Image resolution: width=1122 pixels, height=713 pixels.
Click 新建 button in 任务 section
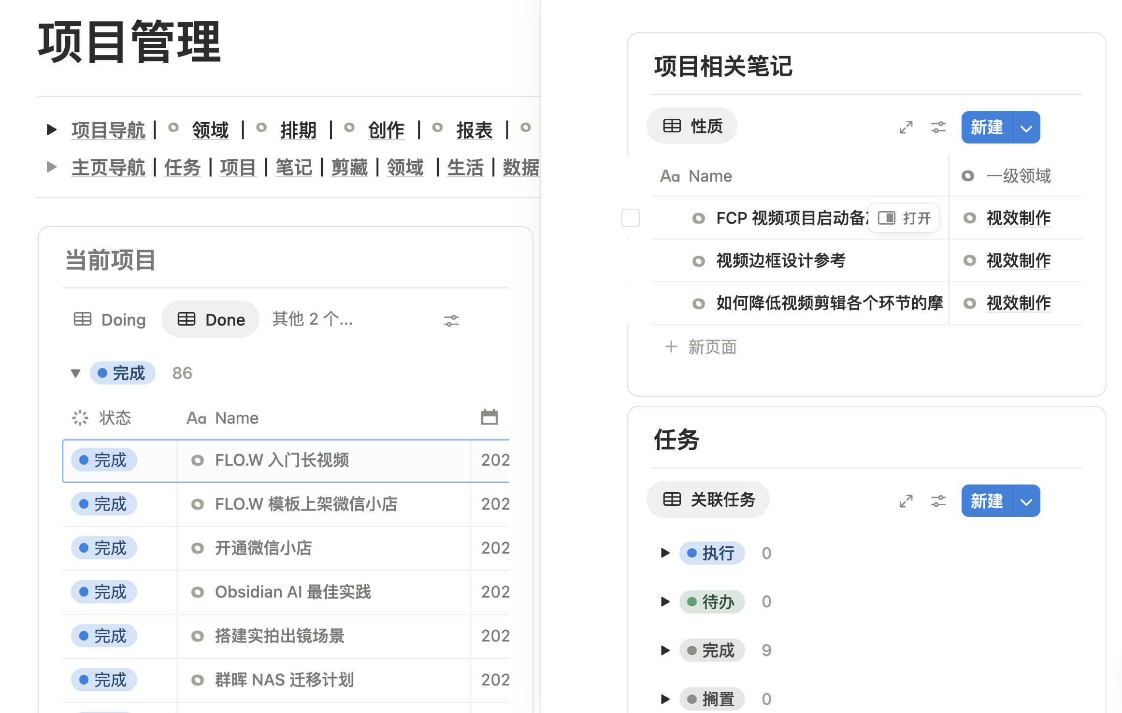click(x=987, y=501)
